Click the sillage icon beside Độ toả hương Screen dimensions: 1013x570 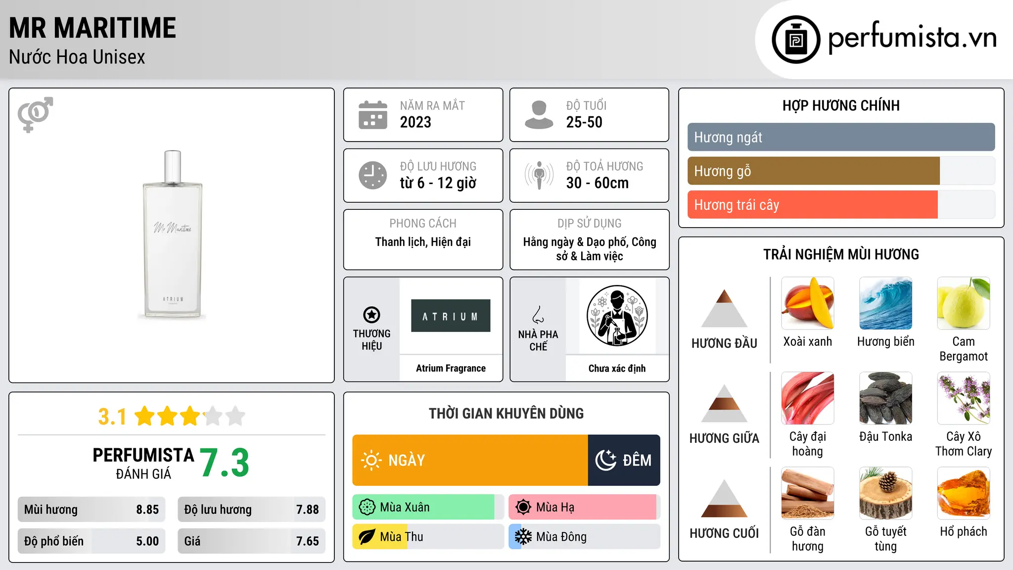tap(539, 175)
